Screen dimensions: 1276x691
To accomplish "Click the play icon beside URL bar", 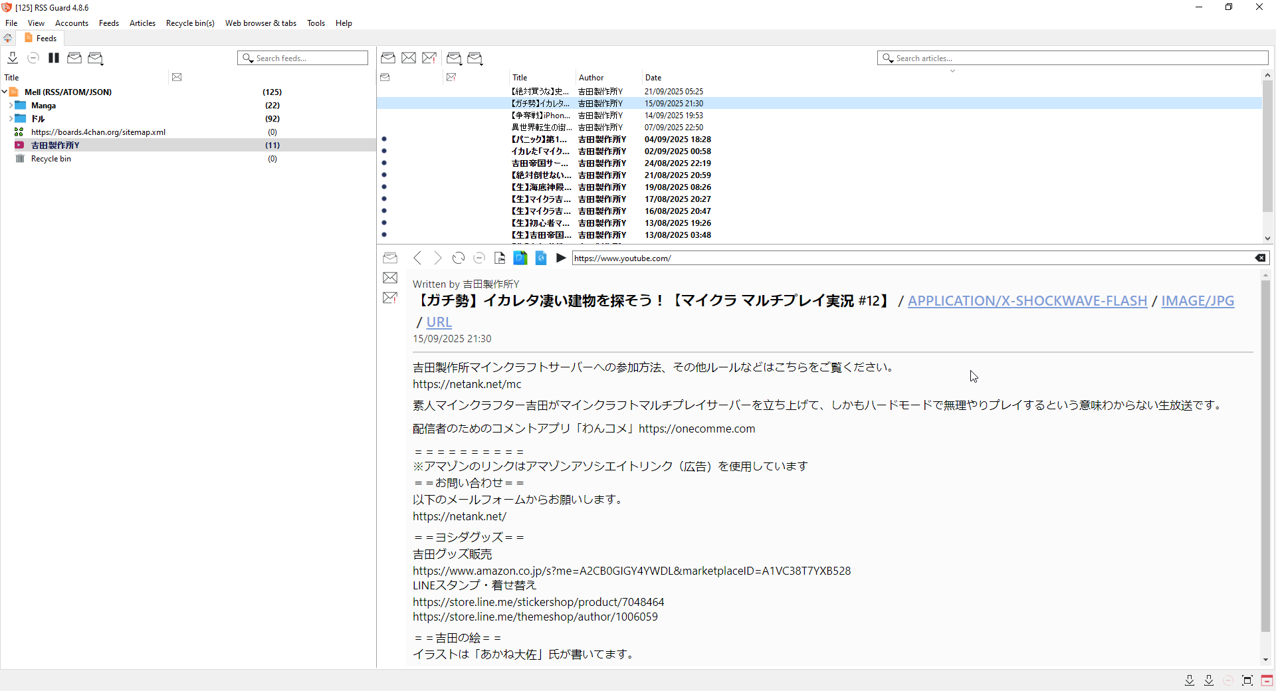I will (x=561, y=258).
